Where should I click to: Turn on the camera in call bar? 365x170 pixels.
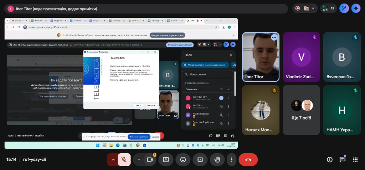pyautogui.click(x=150, y=160)
